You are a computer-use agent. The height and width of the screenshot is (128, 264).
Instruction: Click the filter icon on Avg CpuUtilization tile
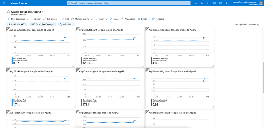coord(8,28)
